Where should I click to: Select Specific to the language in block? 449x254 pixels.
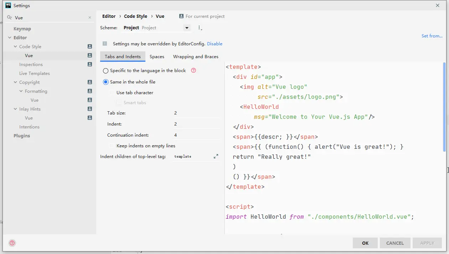click(x=106, y=71)
